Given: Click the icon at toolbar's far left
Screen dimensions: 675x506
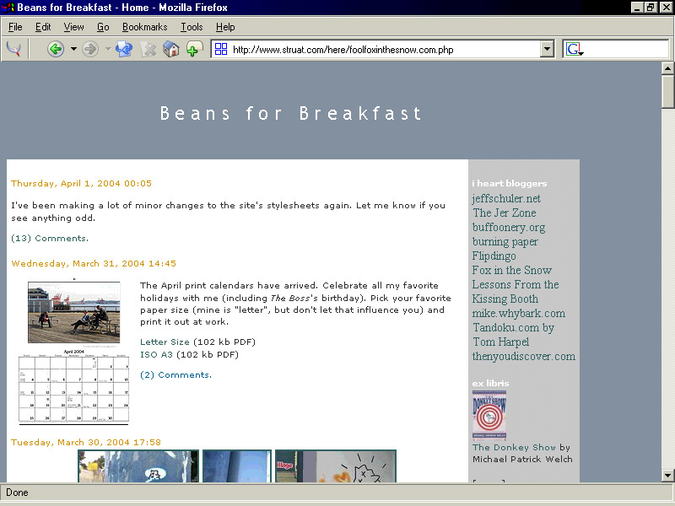Looking at the screenshot, I should [x=13, y=49].
